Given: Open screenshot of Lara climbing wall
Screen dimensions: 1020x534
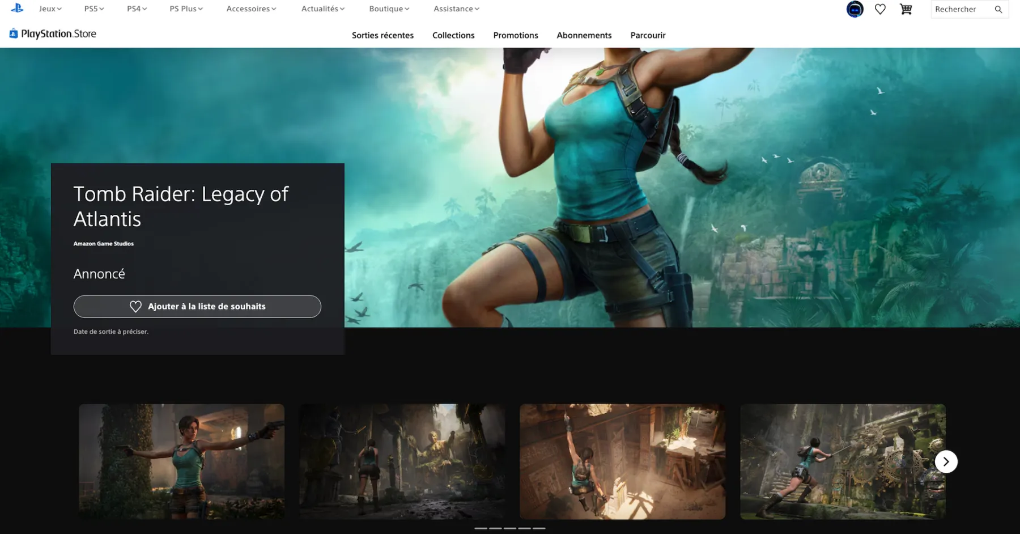Looking at the screenshot, I should click(622, 461).
